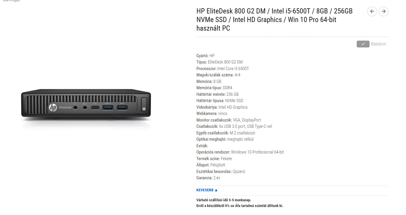Click the HP logo on the PC image

pyautogui.click(x=53, y=107)
